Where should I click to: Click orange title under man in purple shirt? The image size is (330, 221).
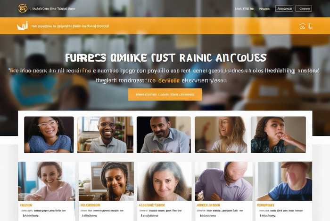tap(208, 205)
